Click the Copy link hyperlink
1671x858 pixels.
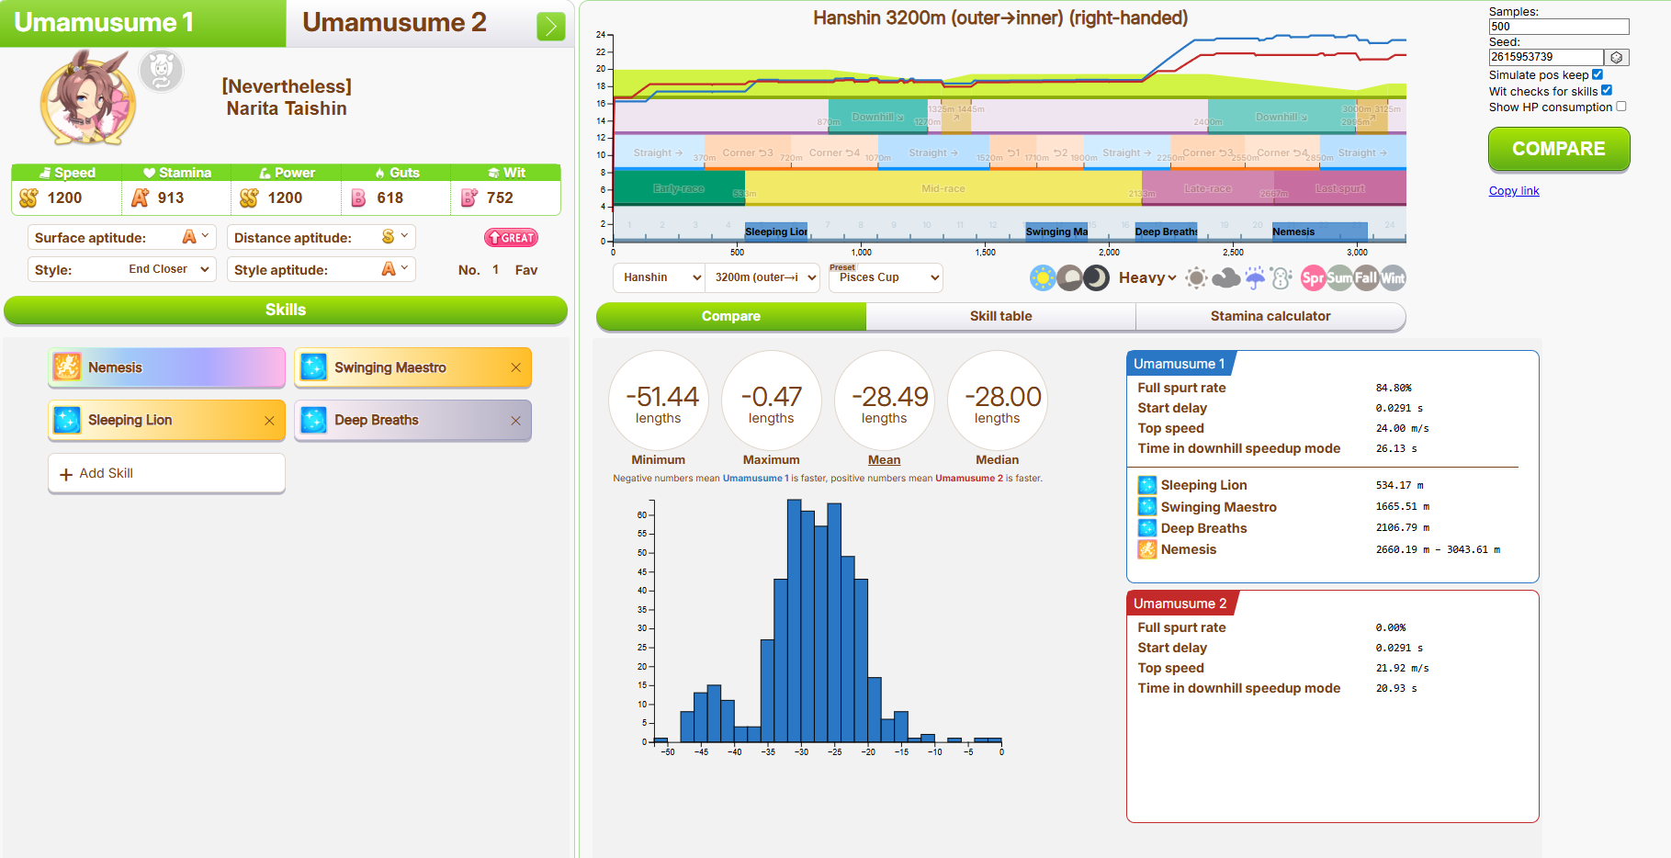coord(1514,191)
